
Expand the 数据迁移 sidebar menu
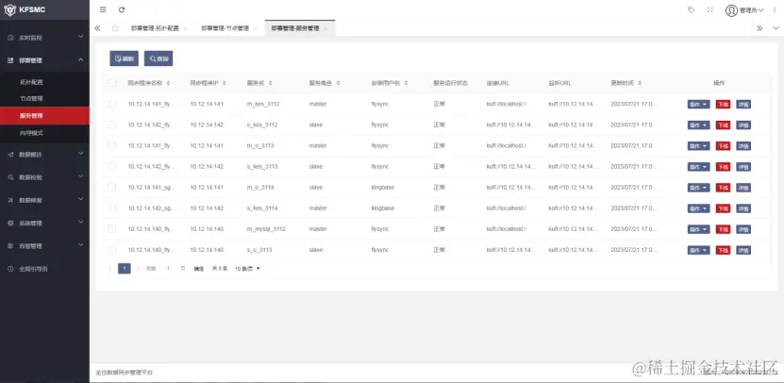[45, 155]
